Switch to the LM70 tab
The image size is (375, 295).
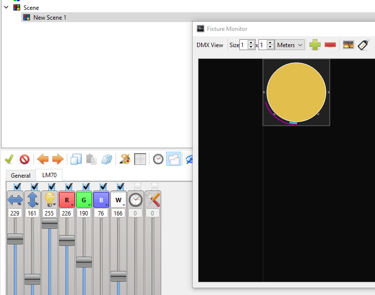(x=49, y=175)
